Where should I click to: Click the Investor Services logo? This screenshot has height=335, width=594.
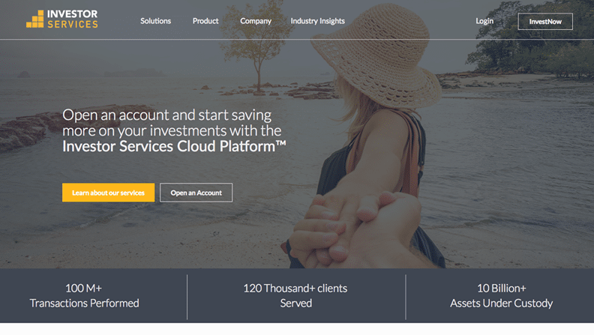[61, 19]
